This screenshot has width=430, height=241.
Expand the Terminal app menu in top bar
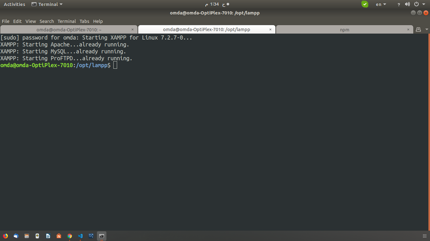[x=47, y=4]
